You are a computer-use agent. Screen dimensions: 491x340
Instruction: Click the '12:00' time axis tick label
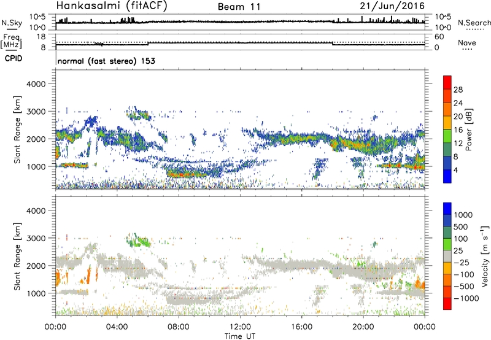click(x=240, y=327)
